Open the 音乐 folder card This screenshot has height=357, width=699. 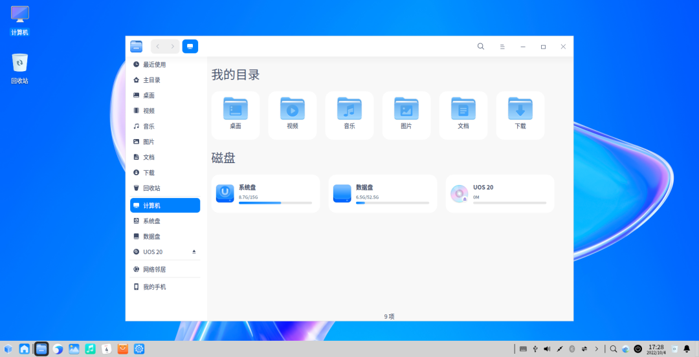349,115
